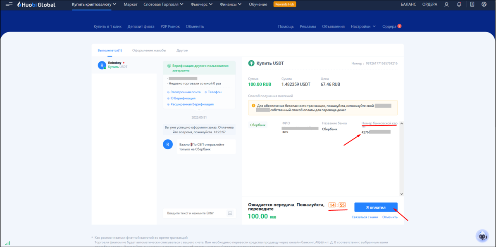Viewport: 496px width, 247px height.
Task: Click the image attach icon in chat input
Action: 230,213
